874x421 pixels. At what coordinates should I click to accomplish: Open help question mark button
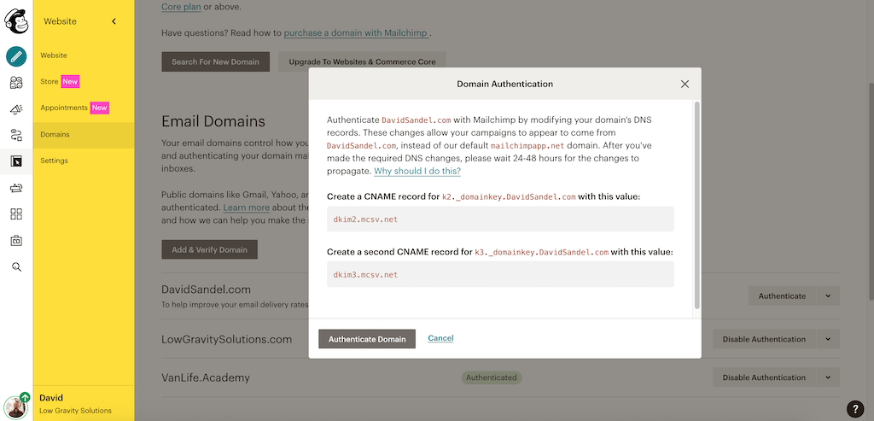click(855, 409)
